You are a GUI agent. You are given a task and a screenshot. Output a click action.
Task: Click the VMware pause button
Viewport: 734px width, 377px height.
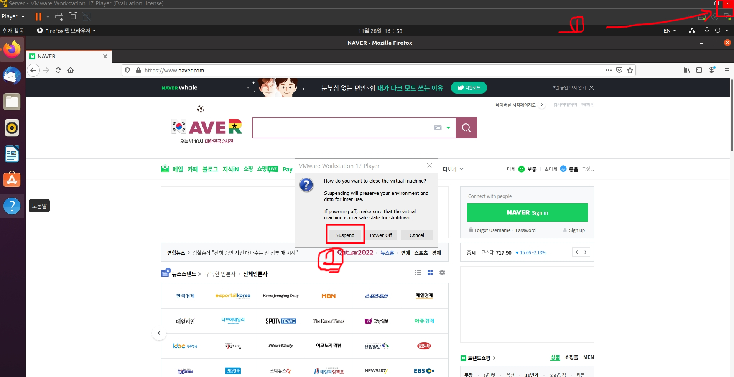pos(38,16)
